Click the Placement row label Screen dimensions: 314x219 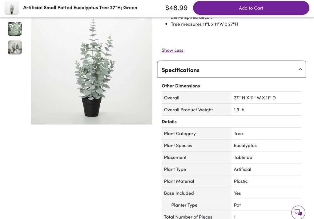click(175, 157)
